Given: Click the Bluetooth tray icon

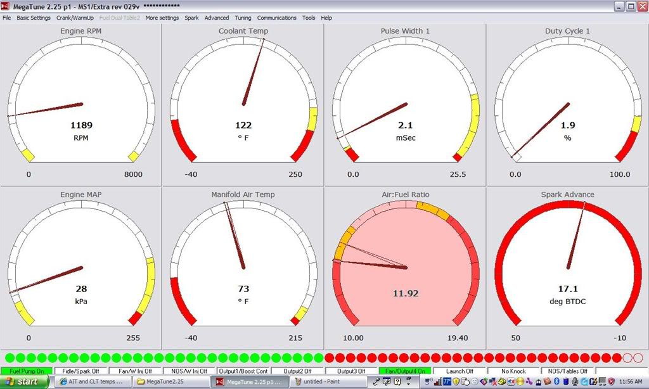Looking at the screenshot, I should click(556, 381).
